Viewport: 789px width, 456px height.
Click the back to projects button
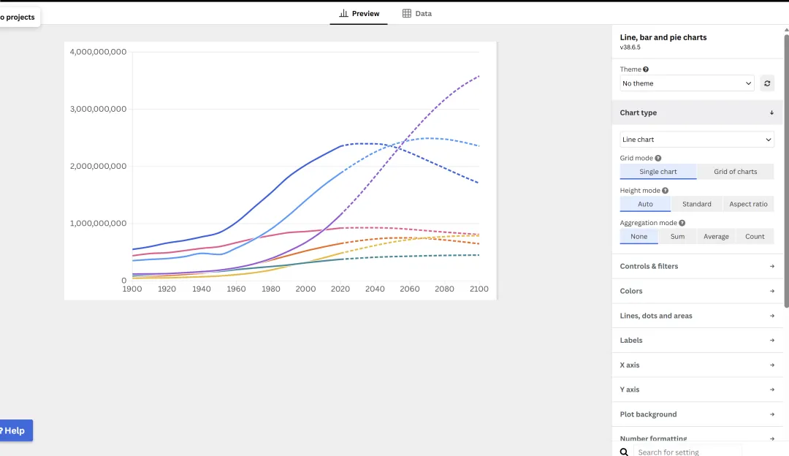(x=18, y=17)
